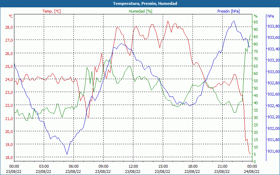Click the 55 humidity axis value
The image size is (280, 175).
pyautogui.click(x=256, y=81)
